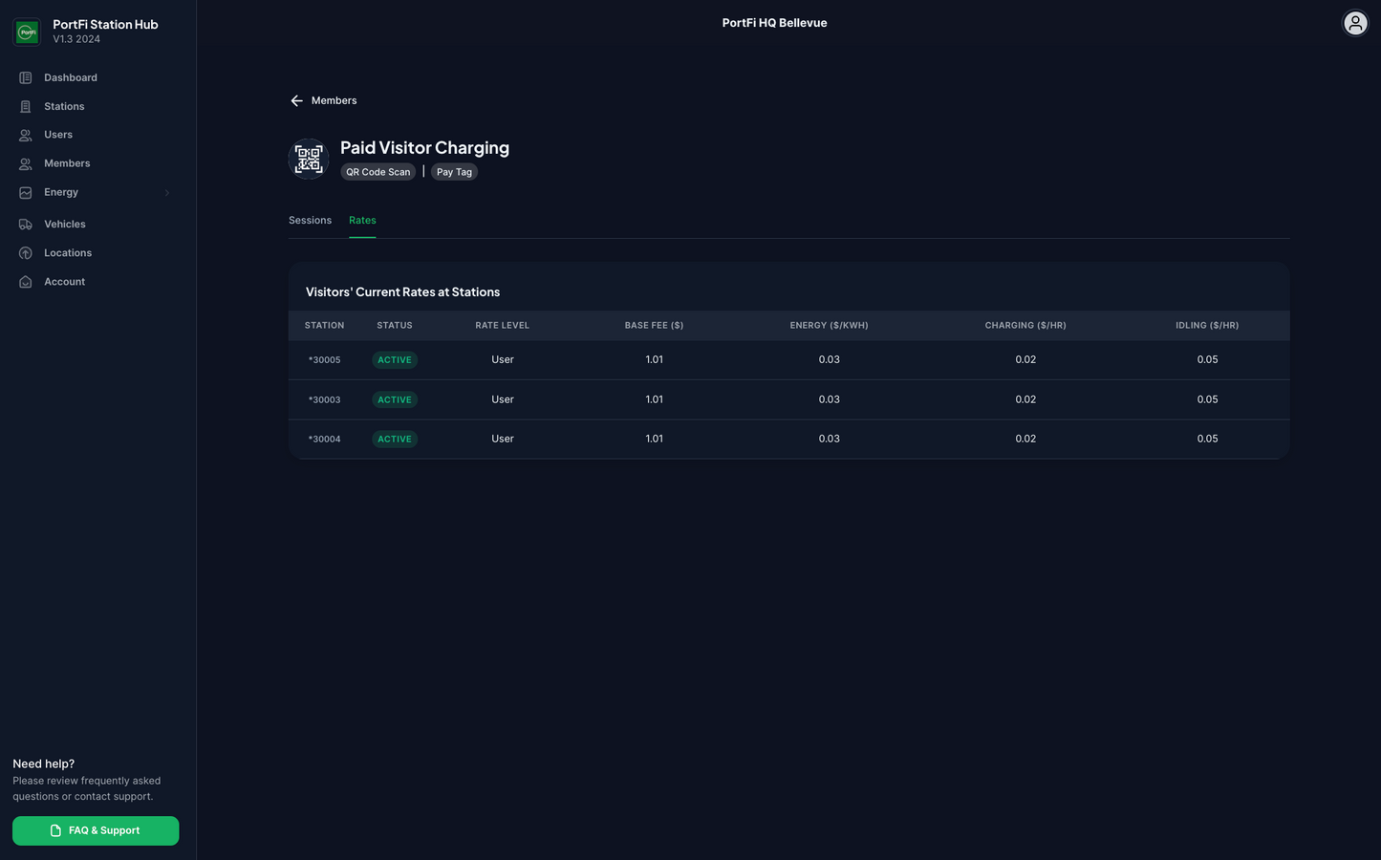Click the Dashboard icon in sidebar

coord(26,77)
